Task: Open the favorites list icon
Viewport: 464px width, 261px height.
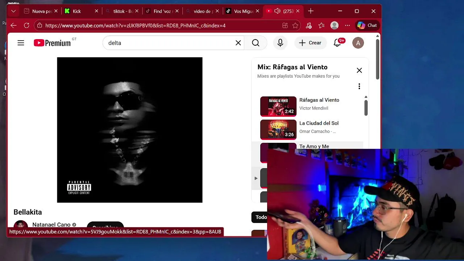Action: click(x=322, y=25)
